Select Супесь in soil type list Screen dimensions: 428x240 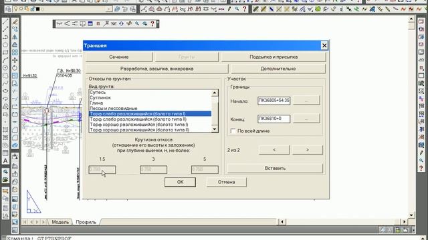point(150,92)
